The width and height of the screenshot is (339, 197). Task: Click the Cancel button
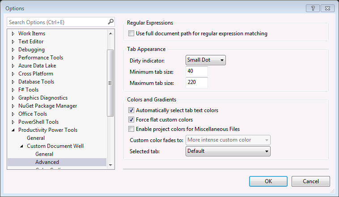coord(310,181)
